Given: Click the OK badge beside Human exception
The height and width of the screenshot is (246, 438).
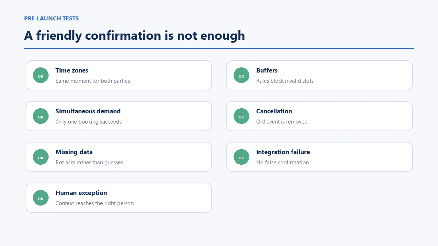Looking at the screenshot, I should [x=41, y=198].
